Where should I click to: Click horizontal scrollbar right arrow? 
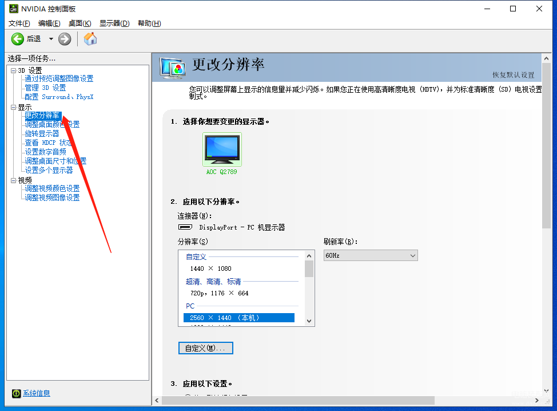(x=537, y=400)
